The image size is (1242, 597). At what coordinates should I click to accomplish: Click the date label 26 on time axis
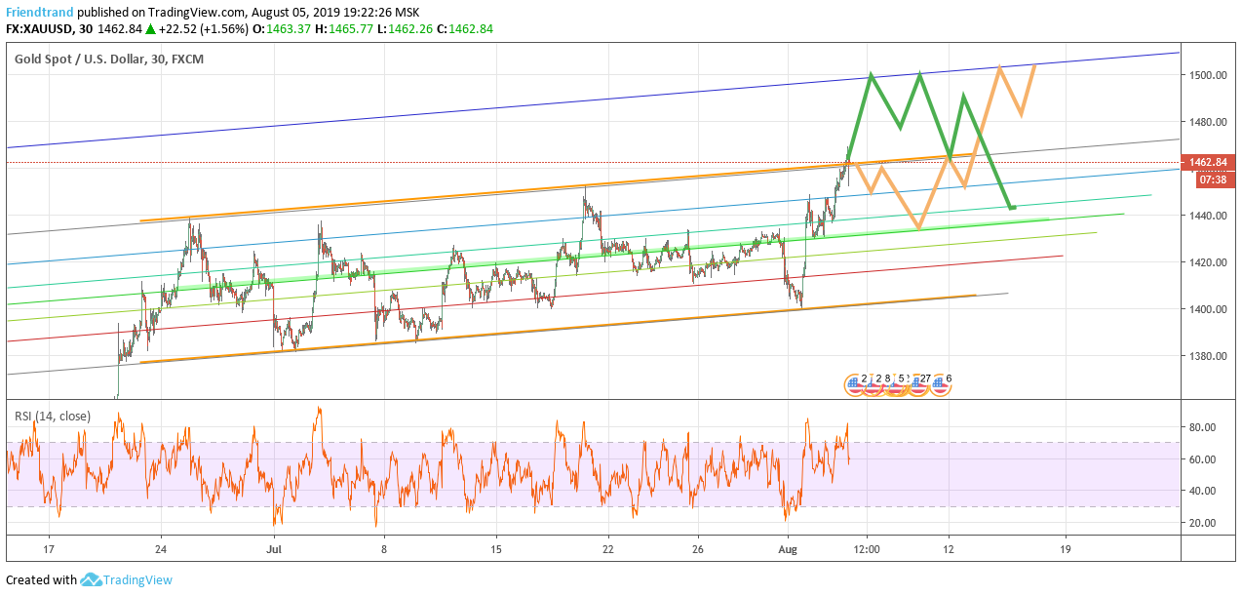[698, 548]
